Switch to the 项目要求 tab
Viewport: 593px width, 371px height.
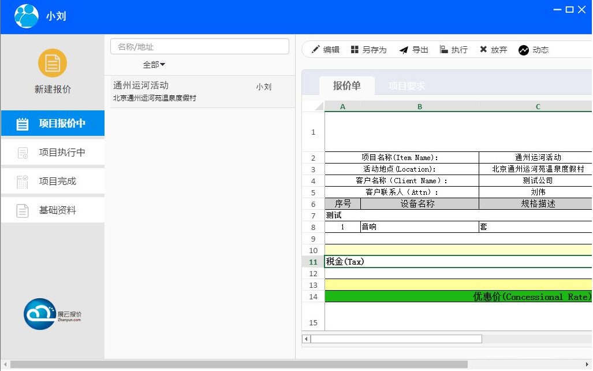click(x=409, y=86)
